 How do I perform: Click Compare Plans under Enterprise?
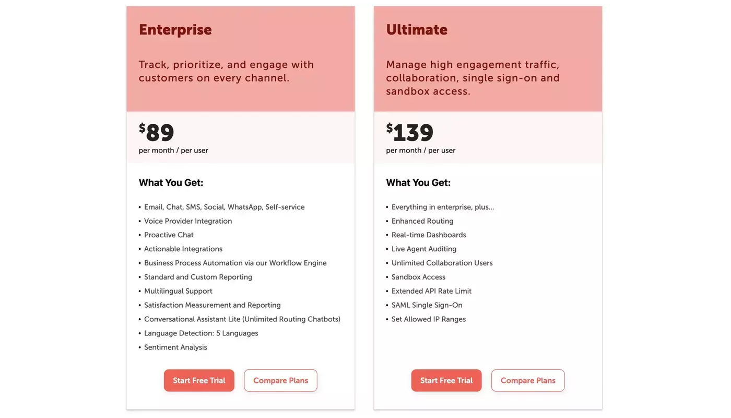[280, 380]
